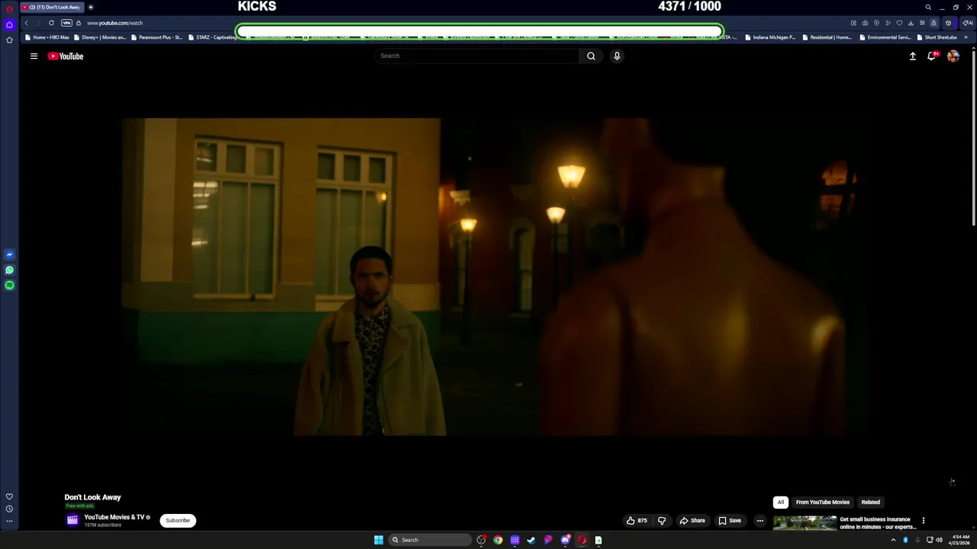Like the video with thumbs up
Image resolution: width=977 pixels, height=549 pixels.
(x=637, y=521)
